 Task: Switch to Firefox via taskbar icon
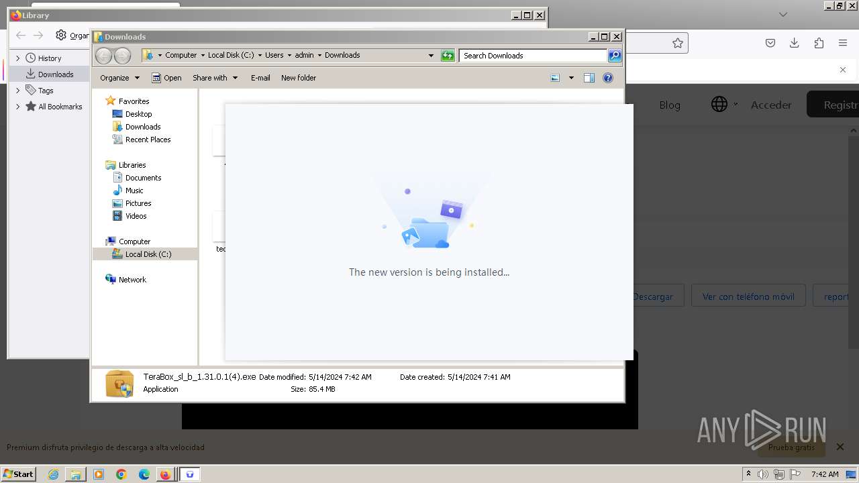165,474
